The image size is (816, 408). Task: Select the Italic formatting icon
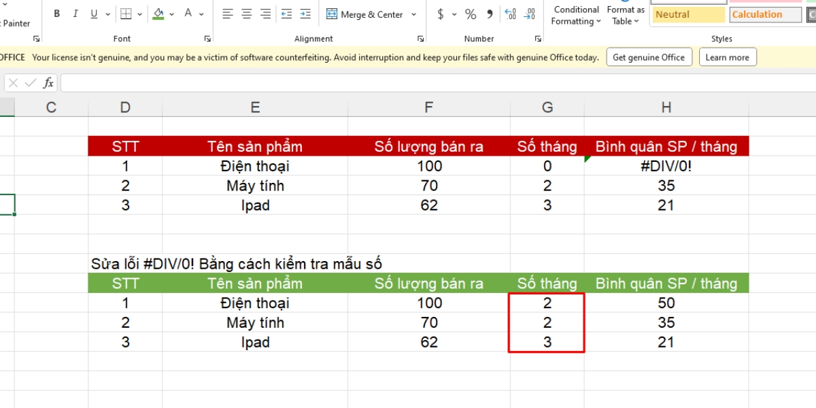pyautogui.click(x=75, y=13)
